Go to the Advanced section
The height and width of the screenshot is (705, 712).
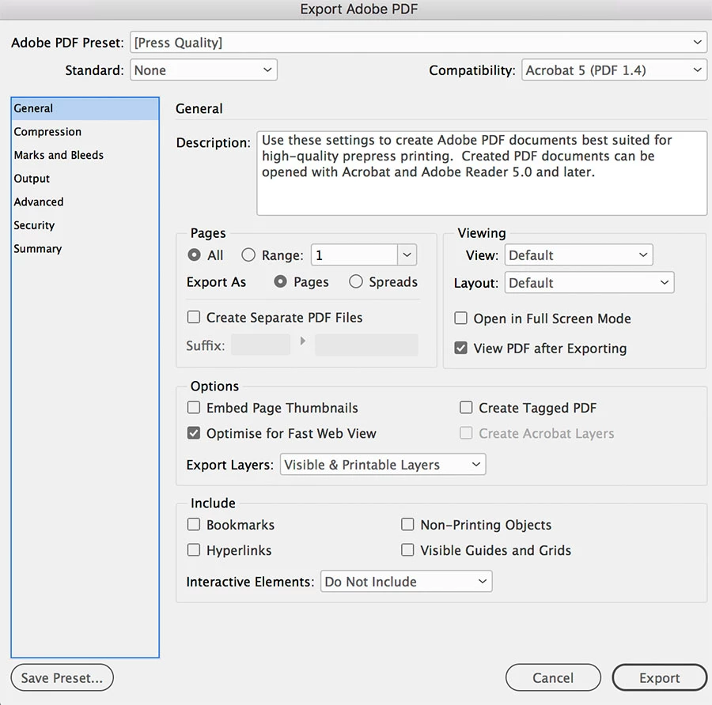[85, 202]
